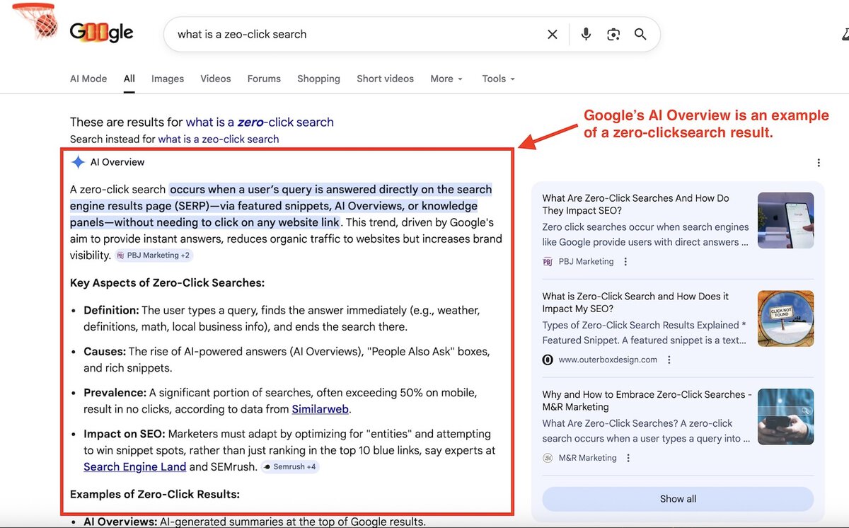The image size is (849, 528).
Task: Expand the Tools dropdown
Action: coord(499,79)
